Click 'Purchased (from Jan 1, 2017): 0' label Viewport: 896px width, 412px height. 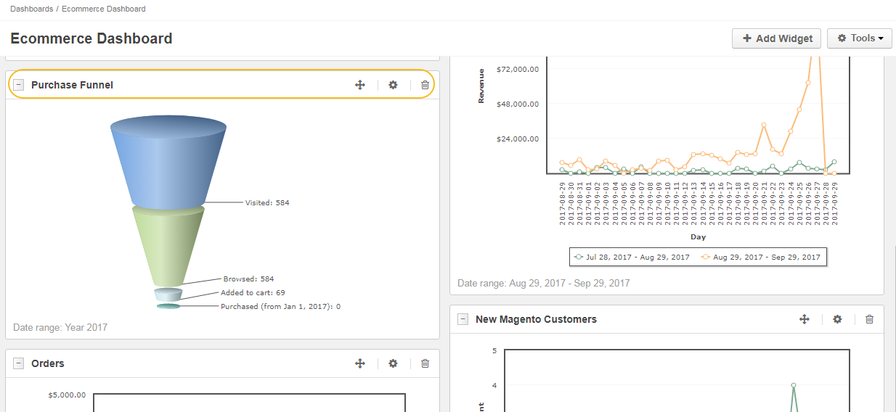pos(280,306)
